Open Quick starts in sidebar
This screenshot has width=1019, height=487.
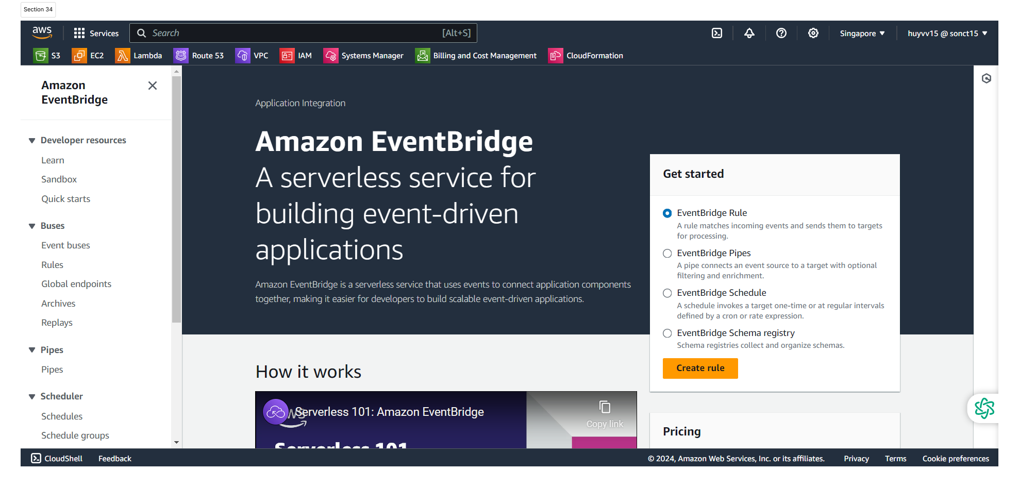point(65,199)
